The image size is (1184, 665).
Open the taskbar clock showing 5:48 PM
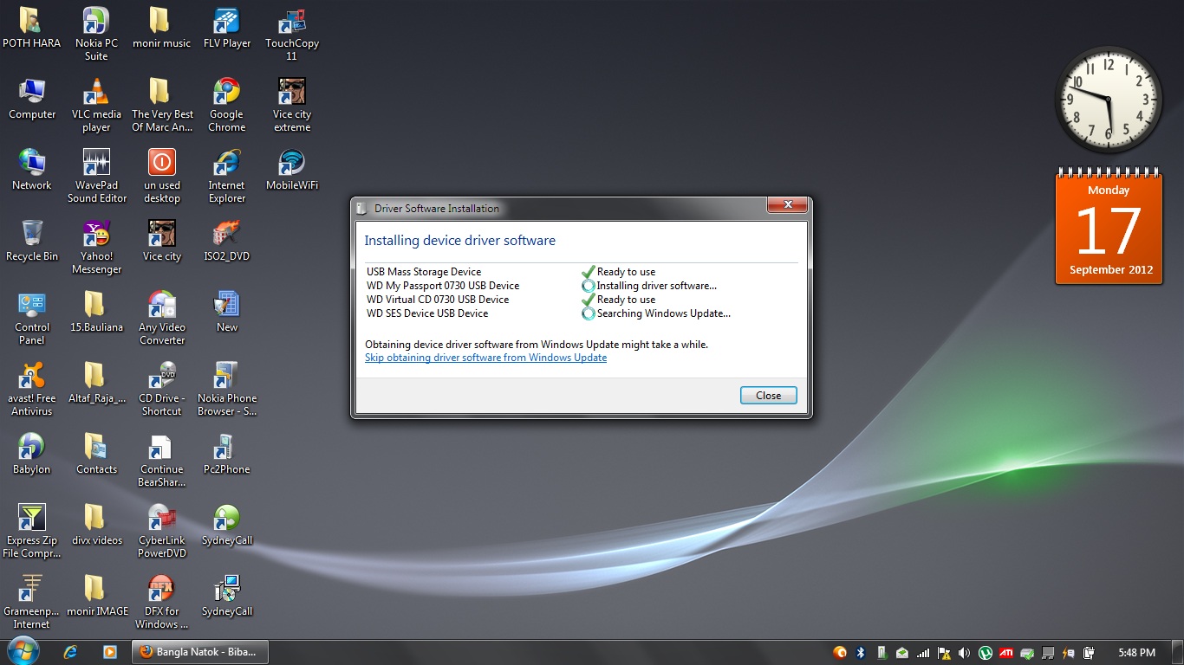[1136, 652]
